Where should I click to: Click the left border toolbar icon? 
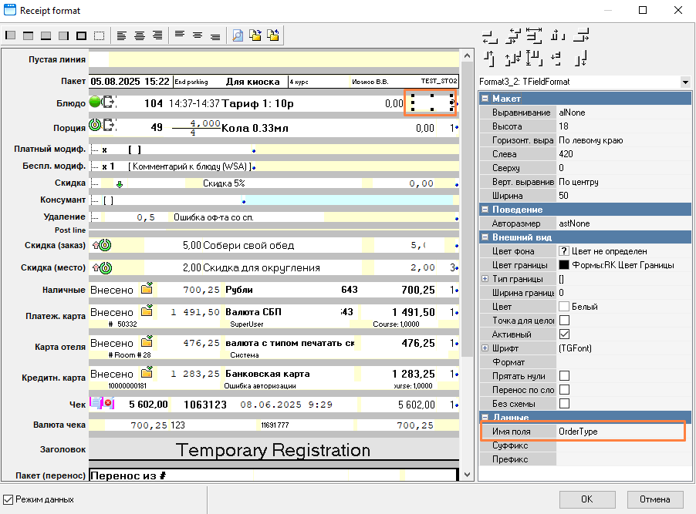tap(10, 35)
